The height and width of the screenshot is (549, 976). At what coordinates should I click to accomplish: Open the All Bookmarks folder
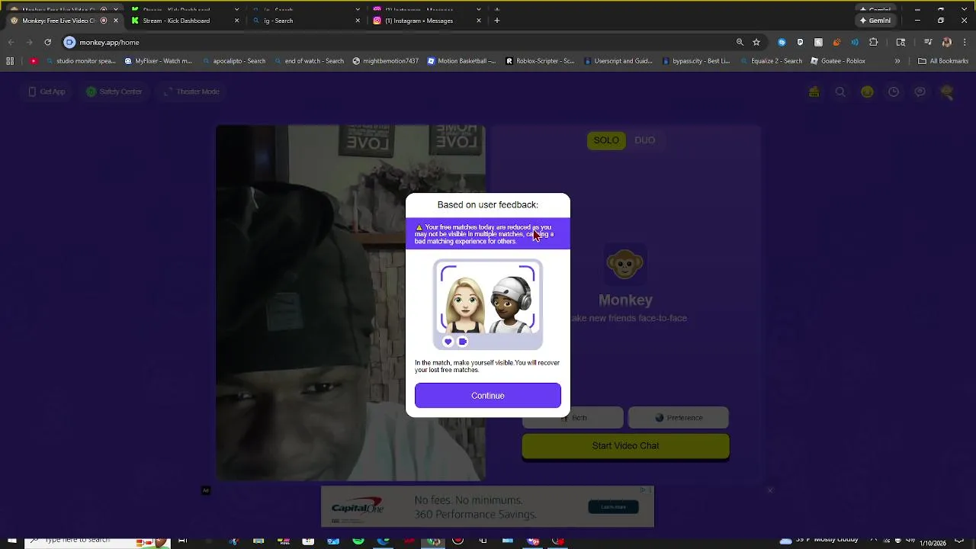943,61
